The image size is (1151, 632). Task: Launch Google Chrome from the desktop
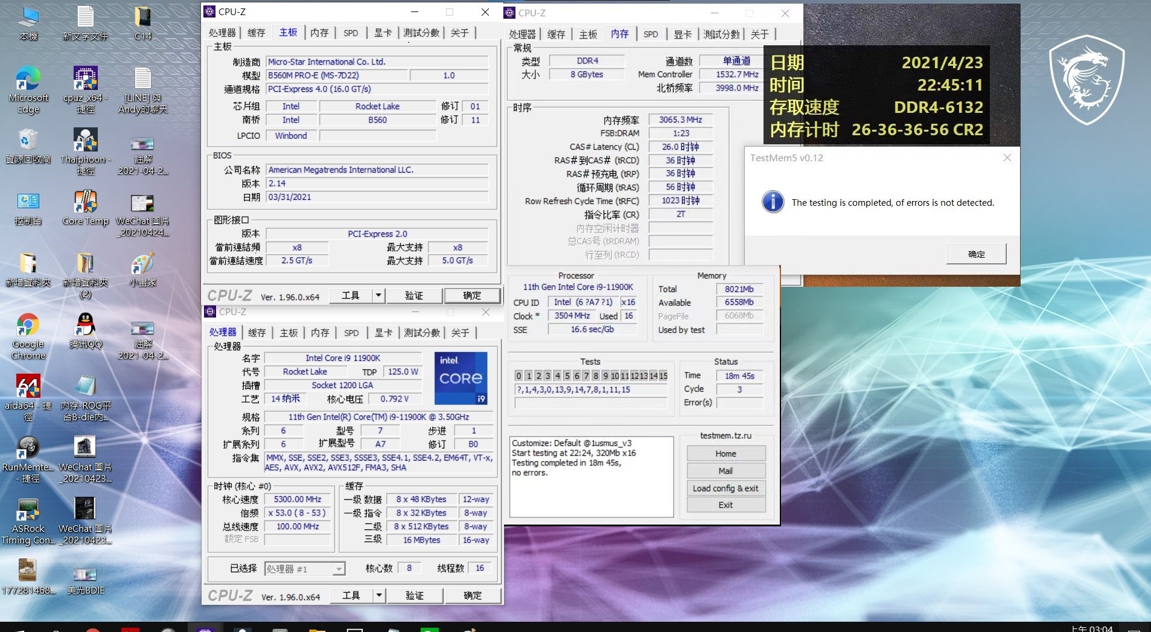pos(28,337)
